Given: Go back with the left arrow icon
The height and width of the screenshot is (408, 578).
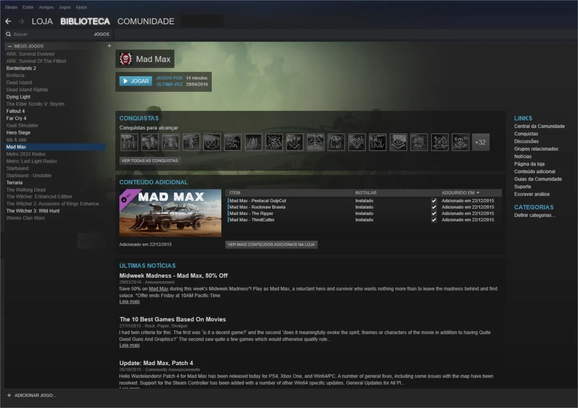Looking at the screenshot, I should [8, 21].
